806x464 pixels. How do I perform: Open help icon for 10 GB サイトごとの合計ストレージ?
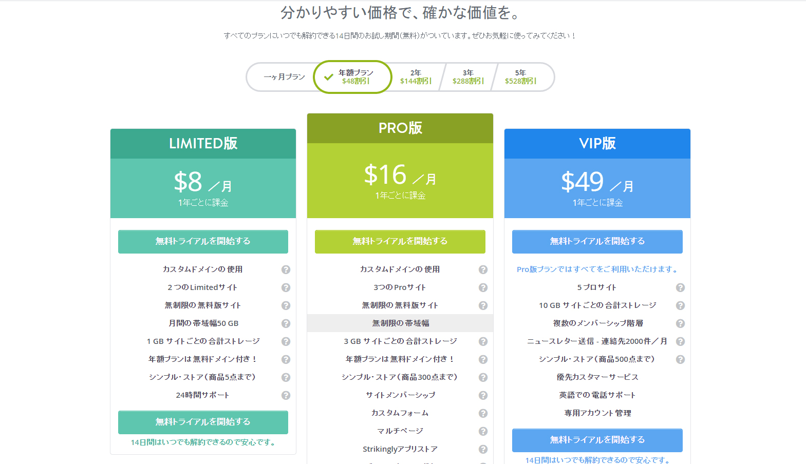(x=680, y=305)
